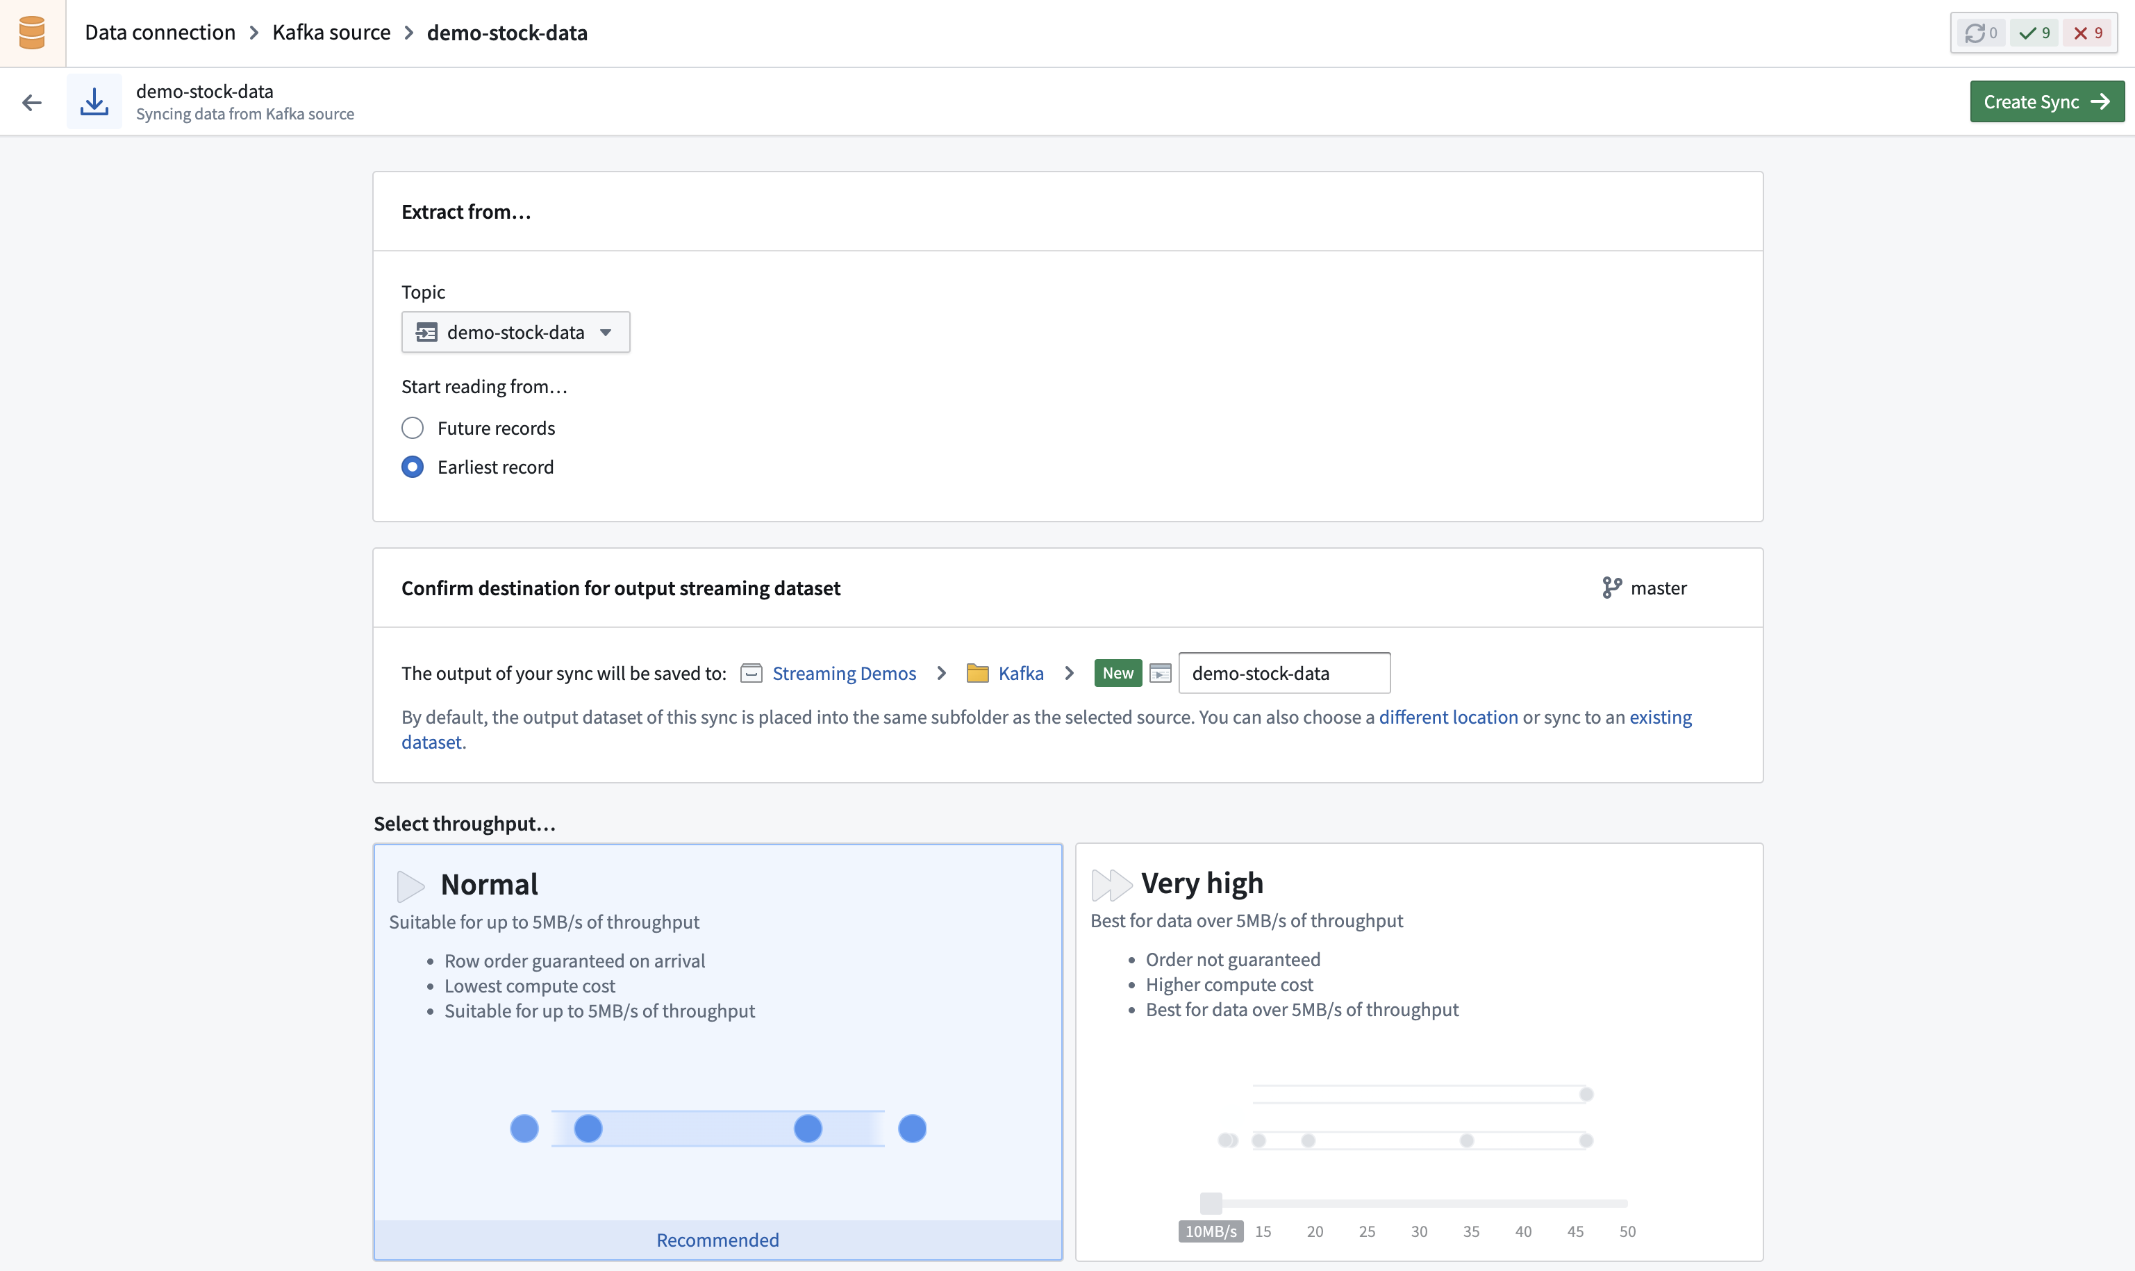The height and width of the screenshot is (1271, 2135).
Task: Select the Future records option
Action: [413, 427]
